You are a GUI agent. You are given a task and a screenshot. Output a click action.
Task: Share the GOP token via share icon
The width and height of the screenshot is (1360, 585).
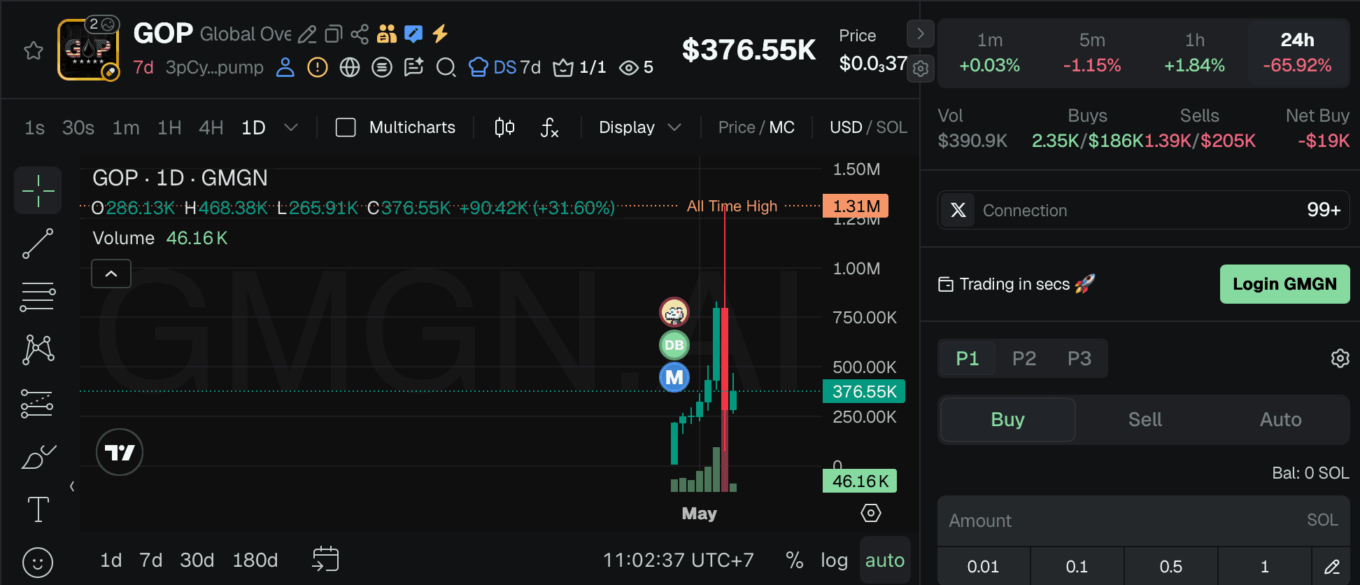pos(360,34)
